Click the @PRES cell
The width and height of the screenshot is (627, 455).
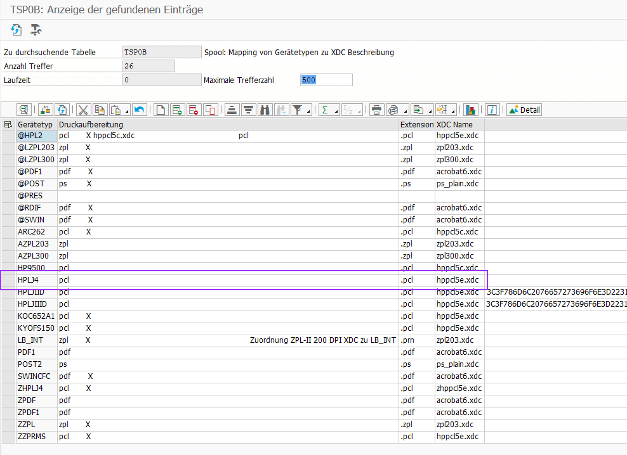(37, 196)
